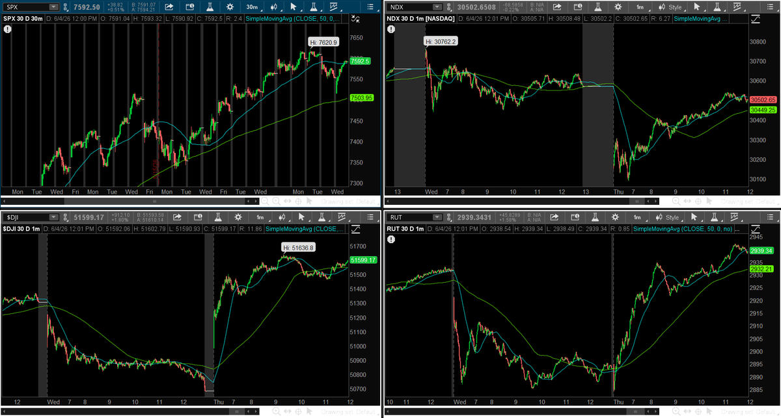Click the 'Hi: 30762.2' label on NDX chart
This screenshot has height=418, width=781.
441,41
